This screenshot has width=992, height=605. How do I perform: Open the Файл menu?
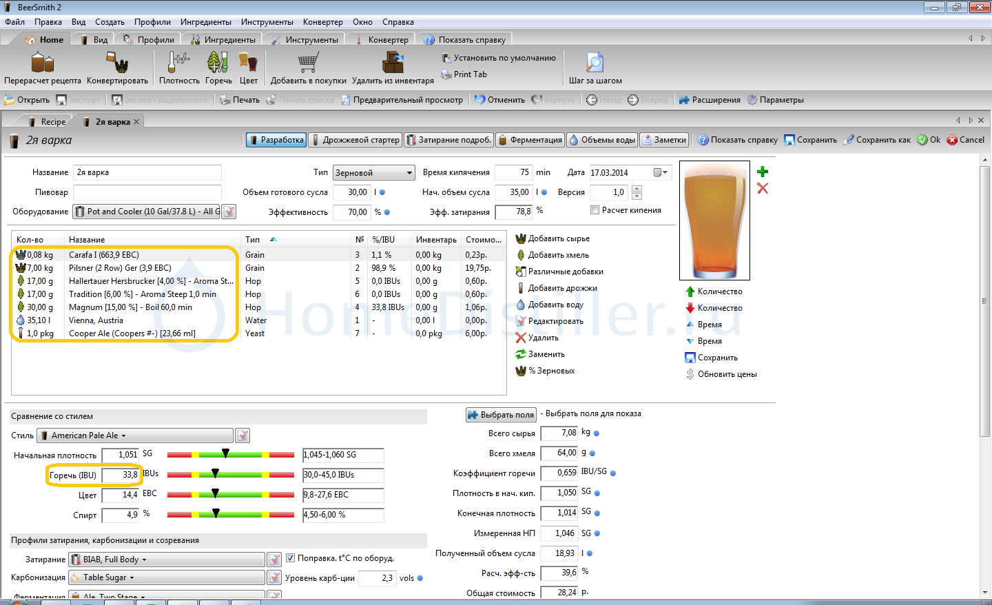tap(14, 22)
